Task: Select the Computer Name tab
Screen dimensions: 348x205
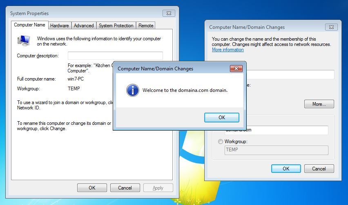Action: [29, 25]
